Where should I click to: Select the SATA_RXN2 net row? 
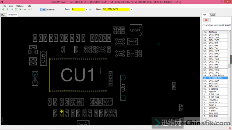tap(215, 54)
